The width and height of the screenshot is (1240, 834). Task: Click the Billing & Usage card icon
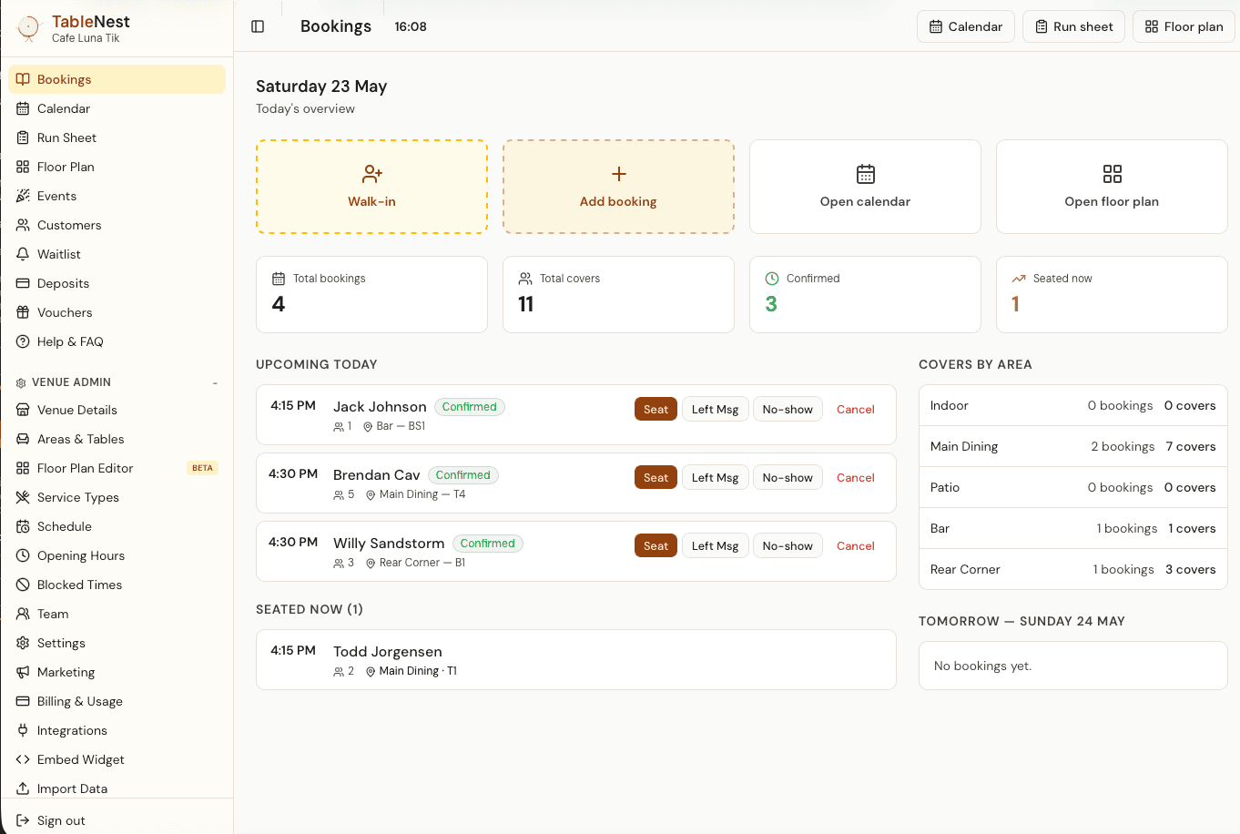coord(23,701)
